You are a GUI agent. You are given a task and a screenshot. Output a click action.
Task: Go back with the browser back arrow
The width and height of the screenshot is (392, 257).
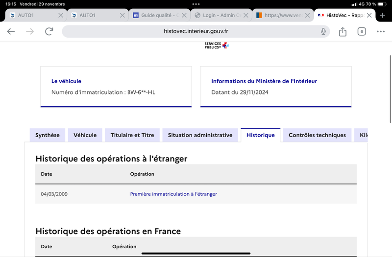click(11, 31)
